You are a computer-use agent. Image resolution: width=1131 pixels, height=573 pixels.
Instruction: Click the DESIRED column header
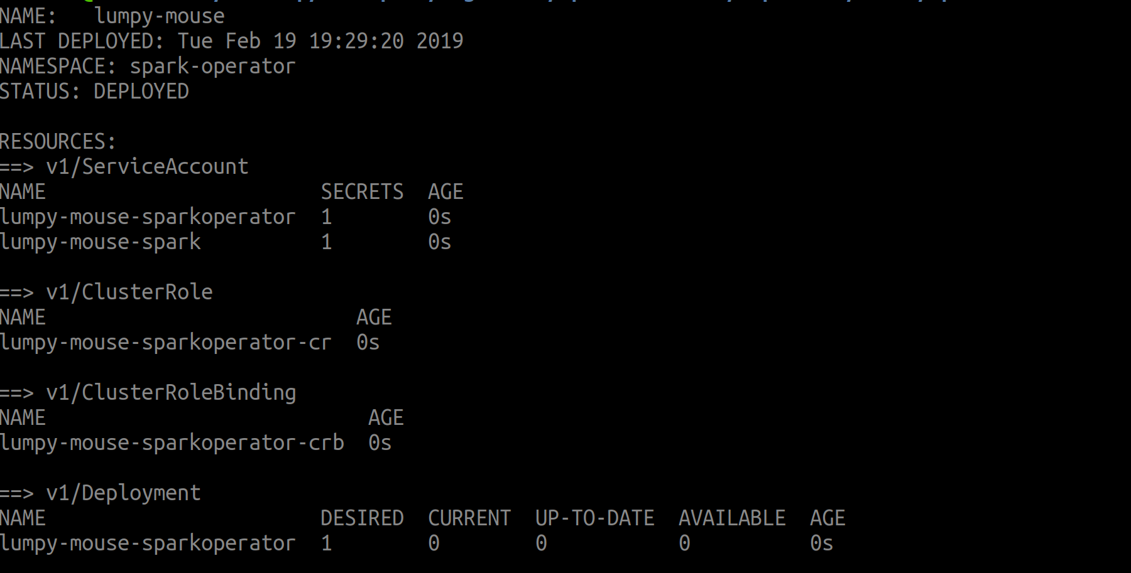point(362,517)
